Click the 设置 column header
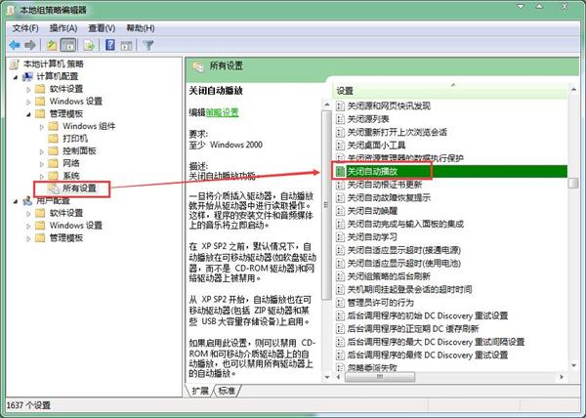The height and width of the screenshot is (418, 586). tap(449, 91)
